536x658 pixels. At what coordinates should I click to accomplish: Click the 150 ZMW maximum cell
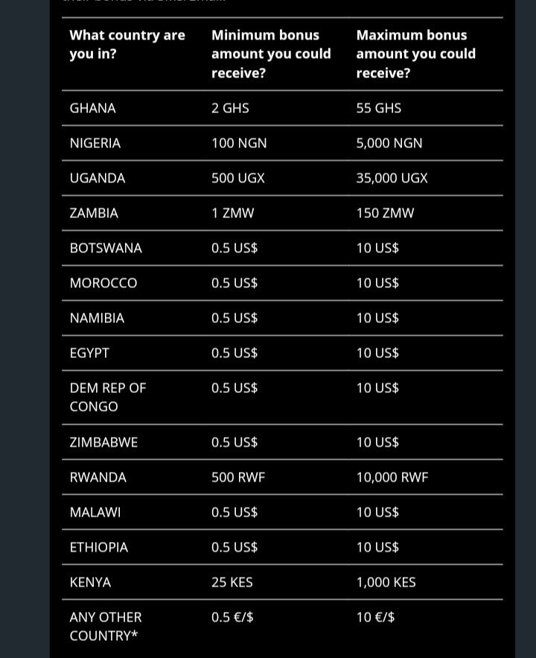[385, 213]
